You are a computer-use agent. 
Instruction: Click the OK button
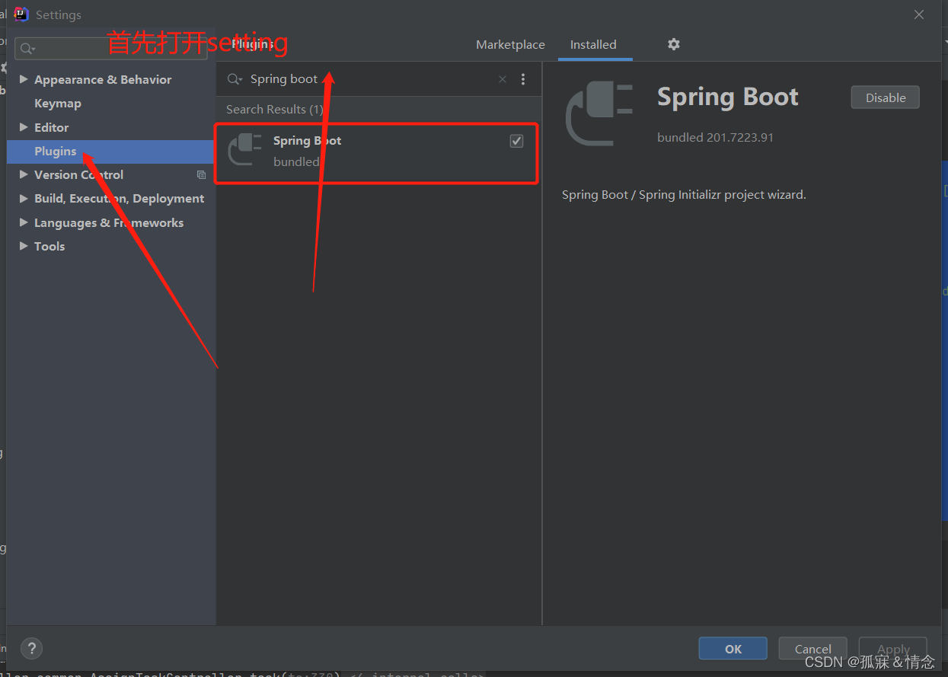(733, 649)
